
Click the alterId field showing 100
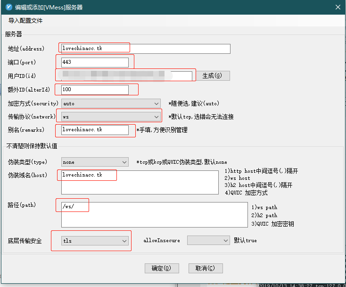95,90
